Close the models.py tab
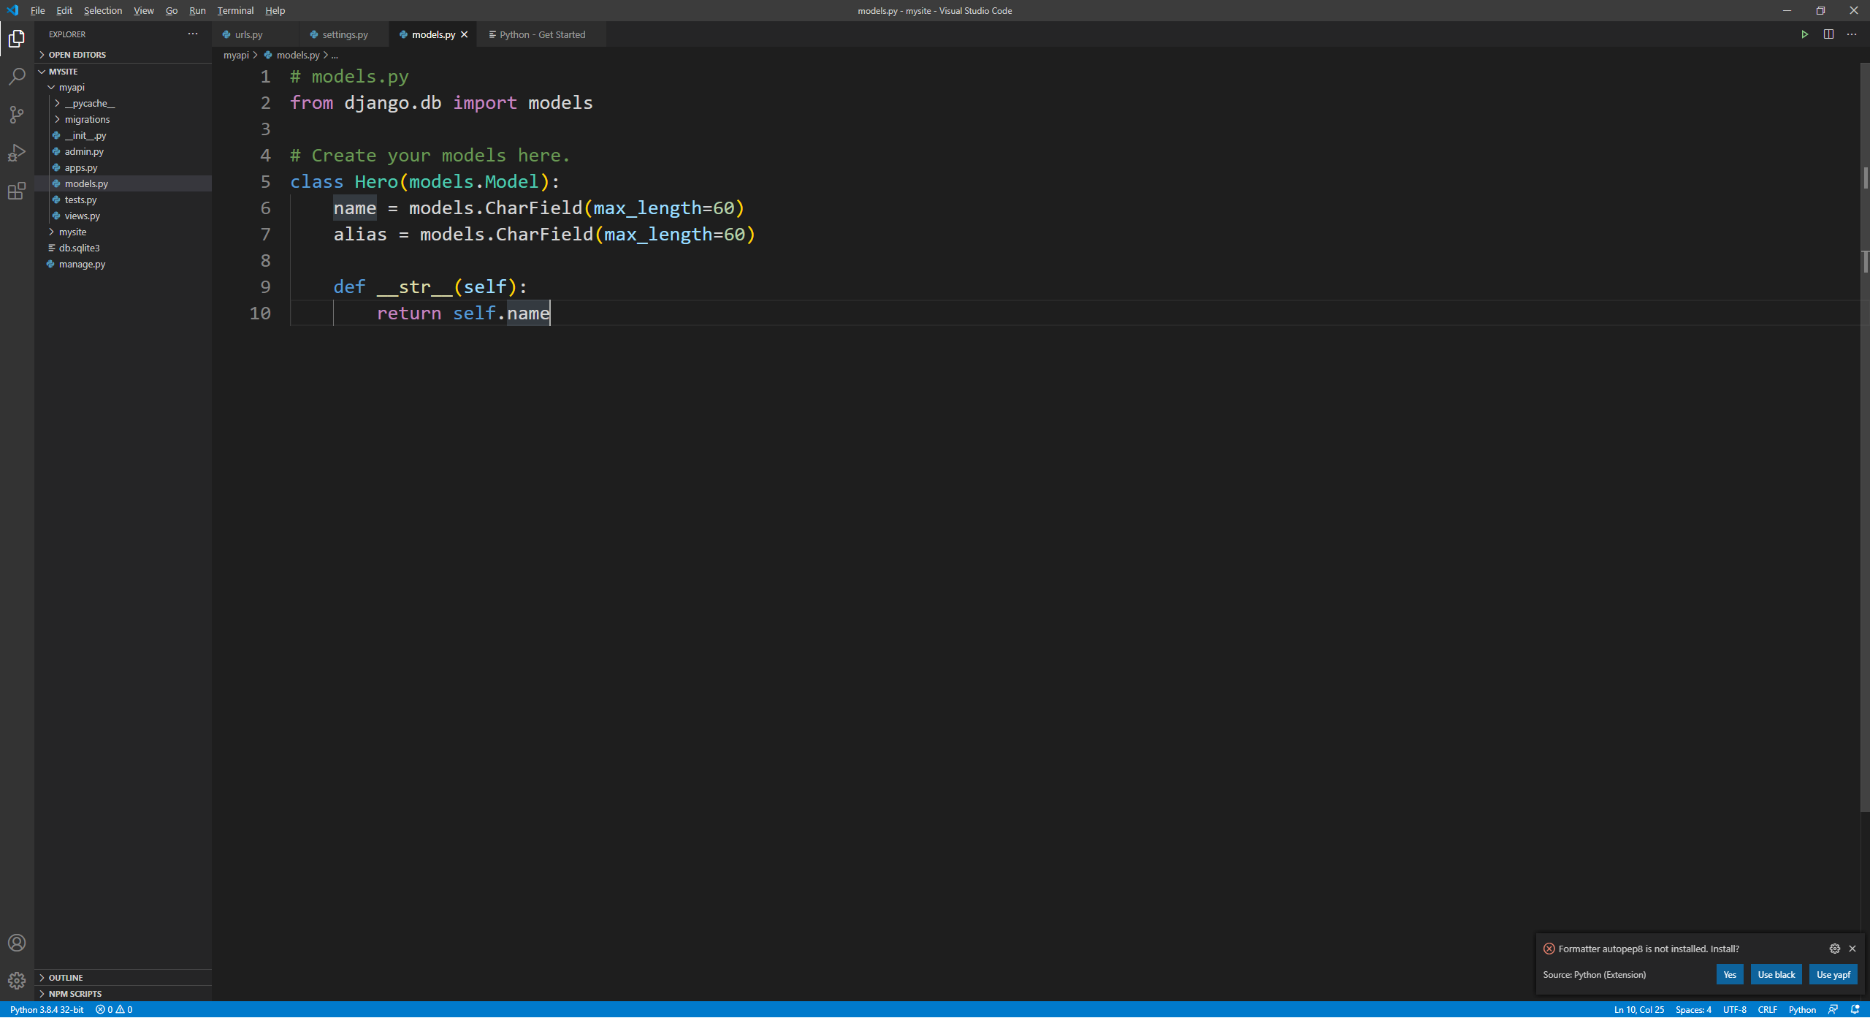 464,34
